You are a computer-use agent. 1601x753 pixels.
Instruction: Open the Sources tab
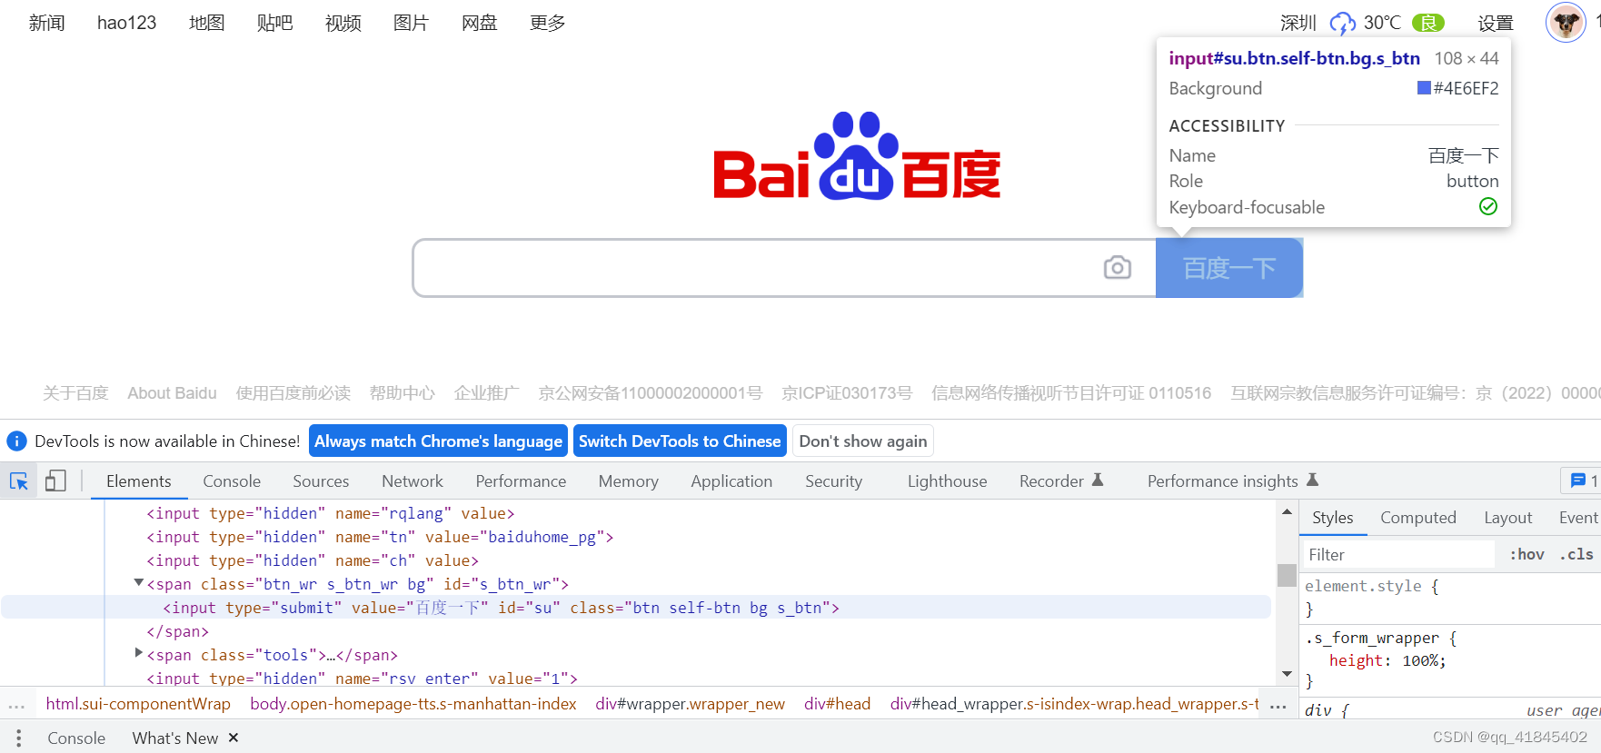point(321,481)
